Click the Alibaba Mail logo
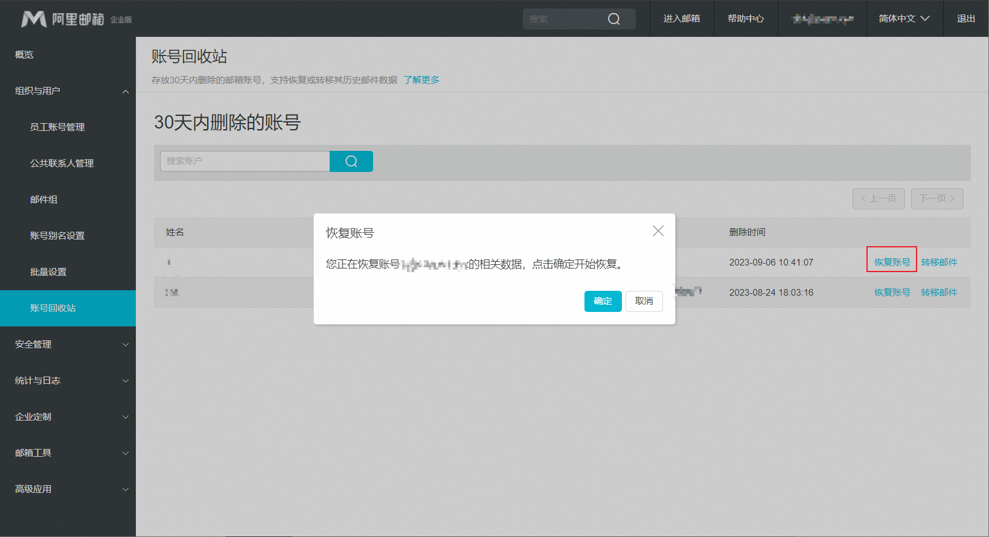 tap(75, 19)
